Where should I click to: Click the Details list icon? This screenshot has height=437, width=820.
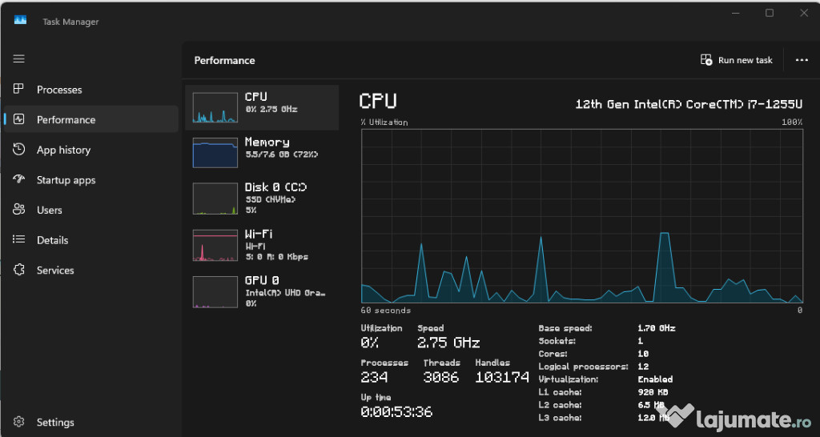tap(19, 240)
